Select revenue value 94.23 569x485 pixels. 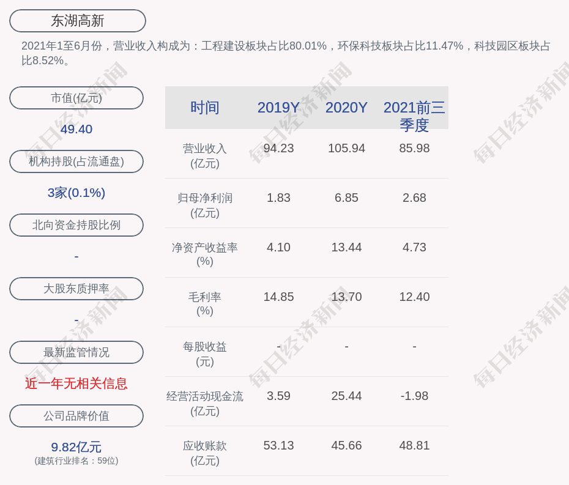(278, 149)
